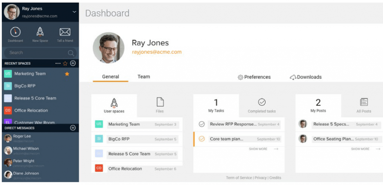Expand the Ray Jones account dropdown
383x185 pixels.
click(74, 12)
